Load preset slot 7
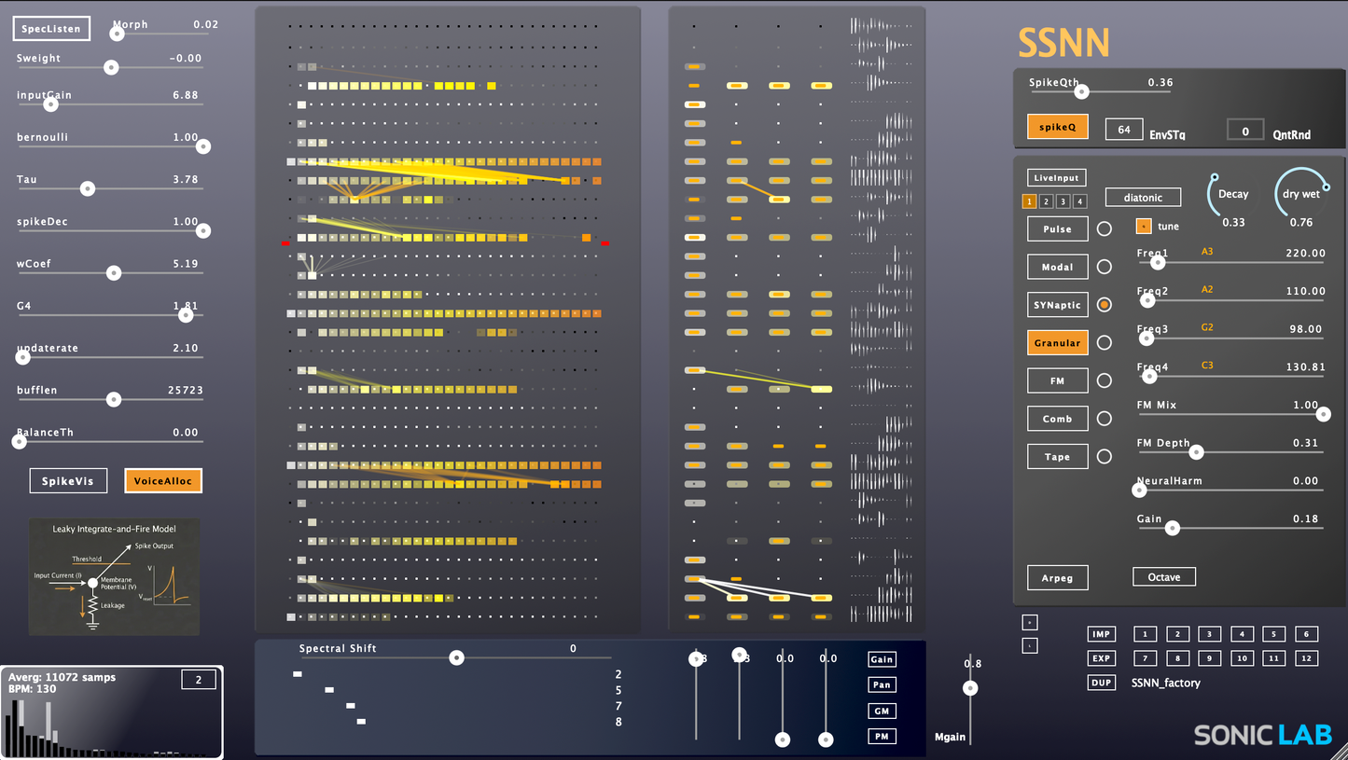The width and height of the screenshot is (1348, 760). [1145, 658]
